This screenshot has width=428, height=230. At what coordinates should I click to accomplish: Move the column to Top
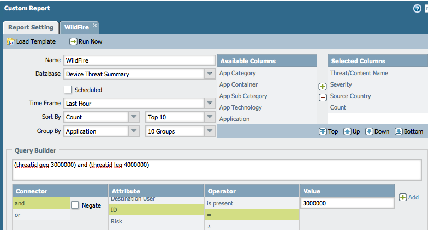pos(323,131)
